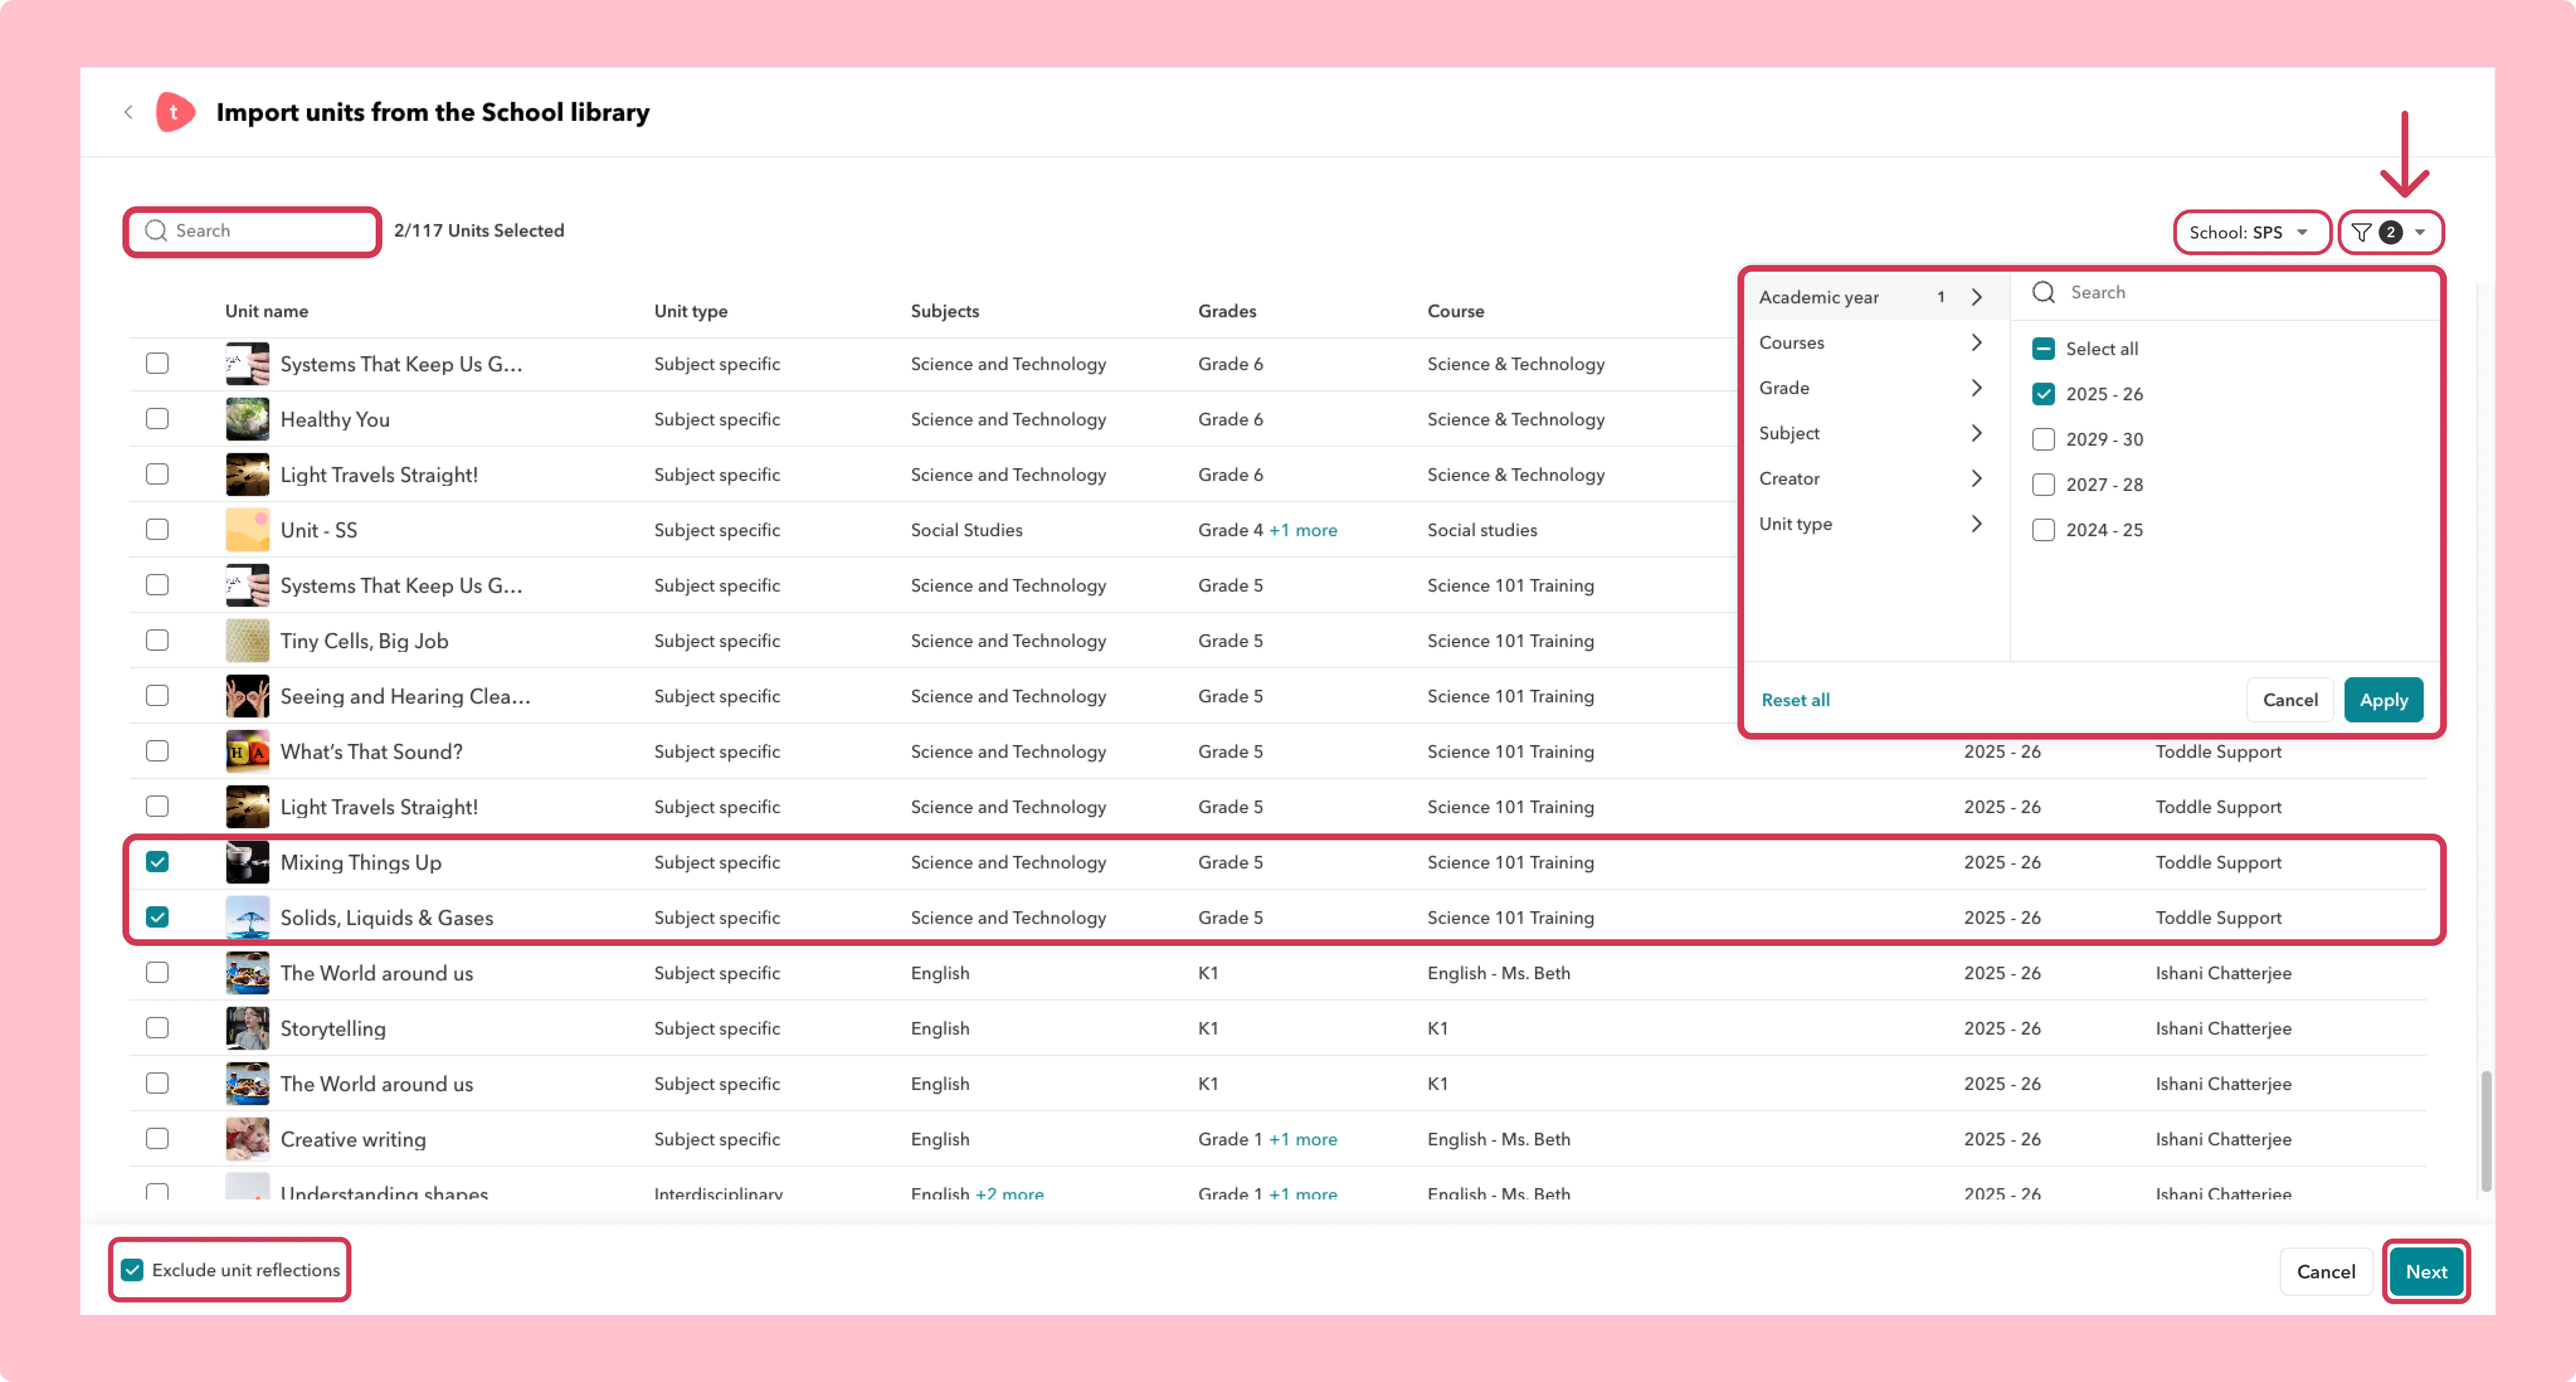
Task: Click the 2/117 Units Selected counter
Action: pyautogui.click(x=479, y=231)
